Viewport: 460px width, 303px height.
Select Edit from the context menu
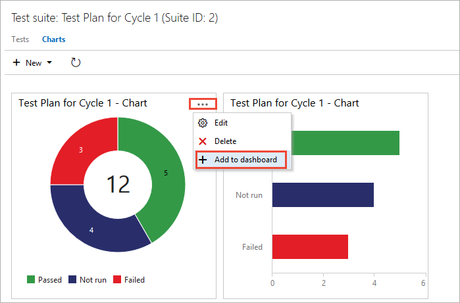point(221,123)
